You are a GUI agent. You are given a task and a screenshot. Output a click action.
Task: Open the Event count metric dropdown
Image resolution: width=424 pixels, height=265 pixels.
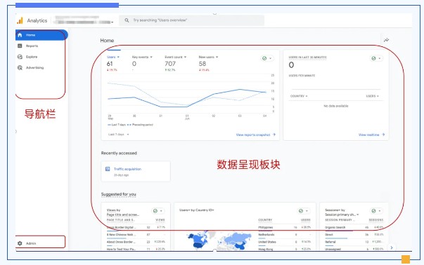pos(176,57)
